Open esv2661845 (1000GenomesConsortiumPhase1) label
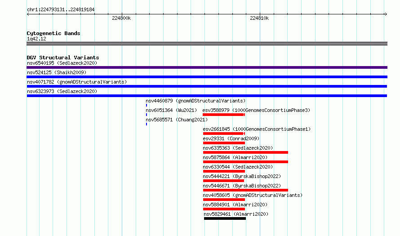This screenshot has width=400, height=236. pyautogui.click(x=257, y=129)
